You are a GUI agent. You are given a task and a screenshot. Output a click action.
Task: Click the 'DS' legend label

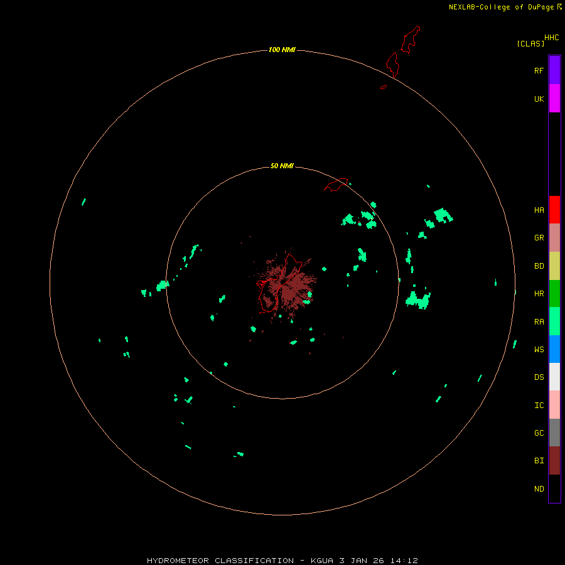click(539, 377)
